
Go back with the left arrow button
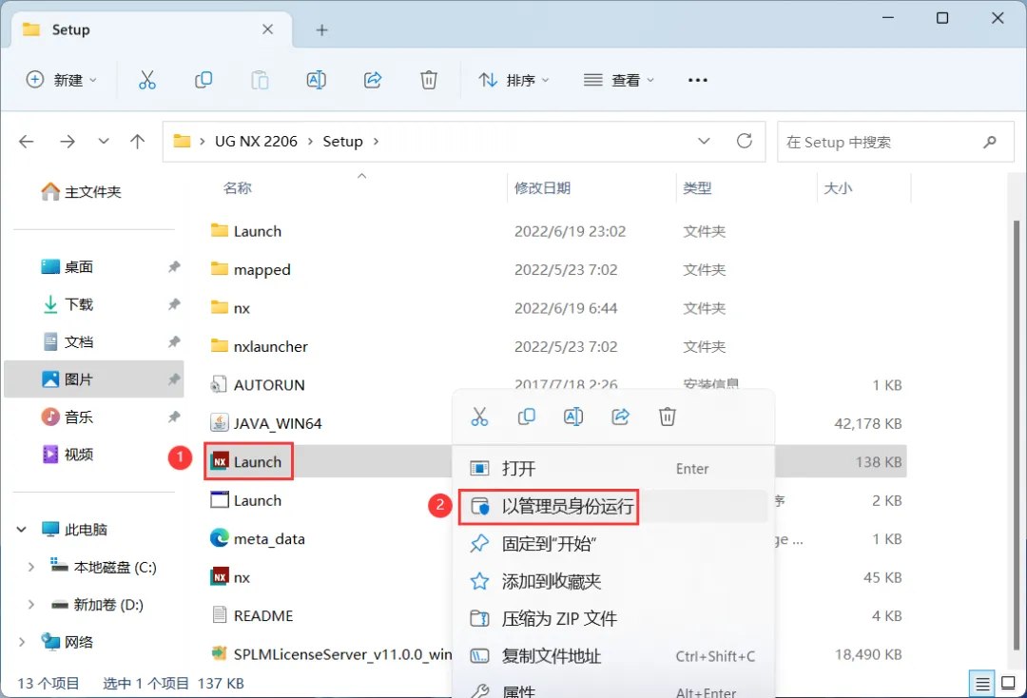(27, 142)
